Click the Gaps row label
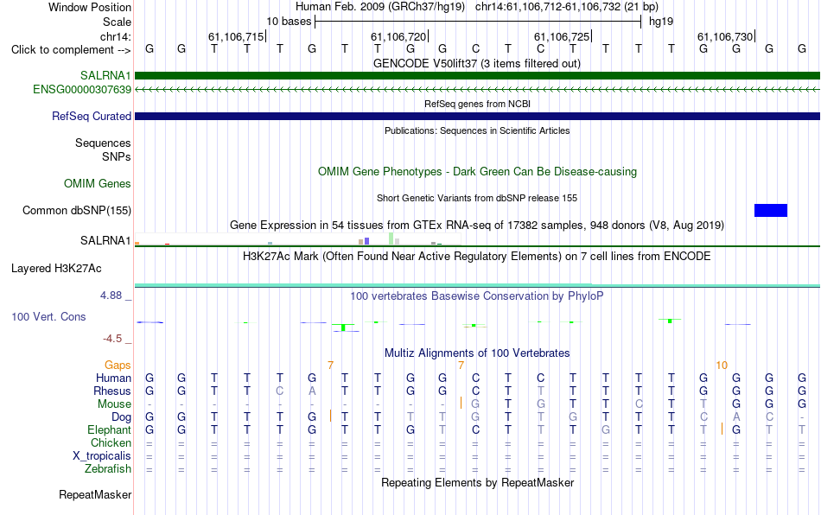The height and width of the screenshot is (515, 821). [x=118, y=365]
